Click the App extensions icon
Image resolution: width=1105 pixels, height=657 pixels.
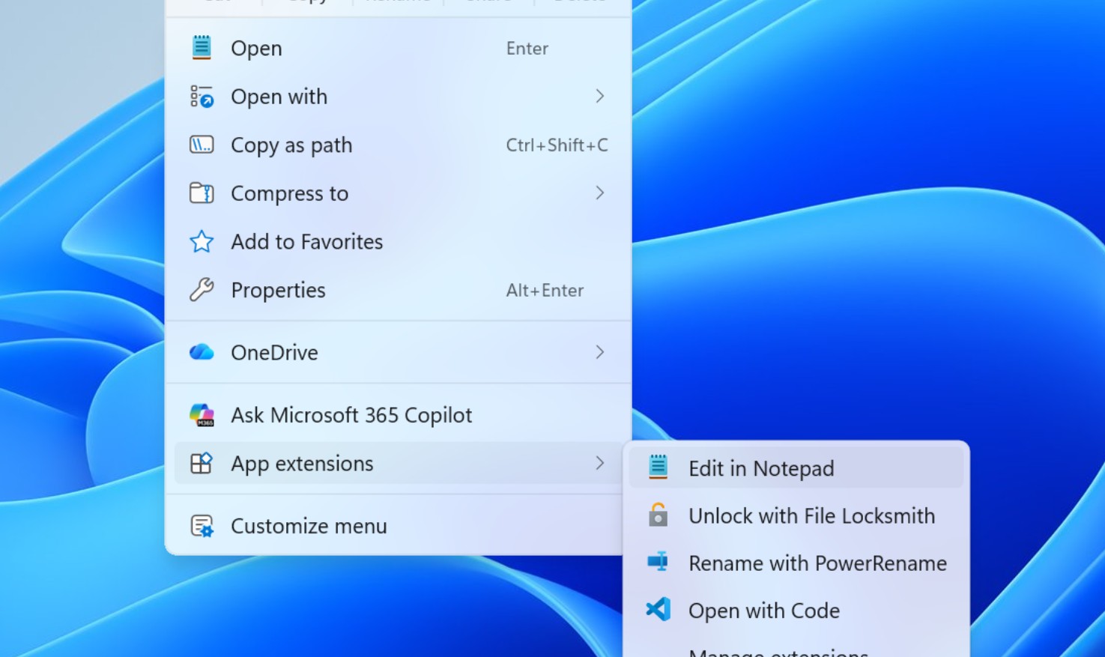click(202, 463)
